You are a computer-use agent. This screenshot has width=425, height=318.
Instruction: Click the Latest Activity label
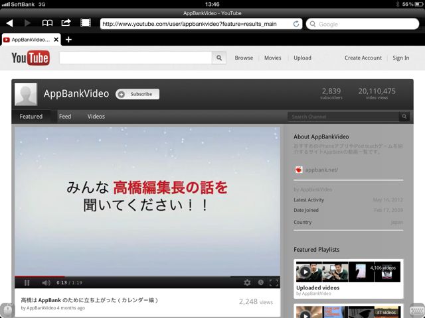click(x=309, y=200)
